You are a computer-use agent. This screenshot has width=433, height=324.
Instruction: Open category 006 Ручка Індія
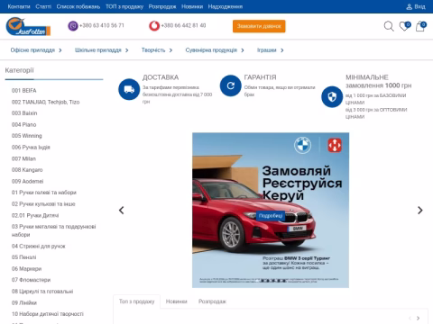pos(31,147)
